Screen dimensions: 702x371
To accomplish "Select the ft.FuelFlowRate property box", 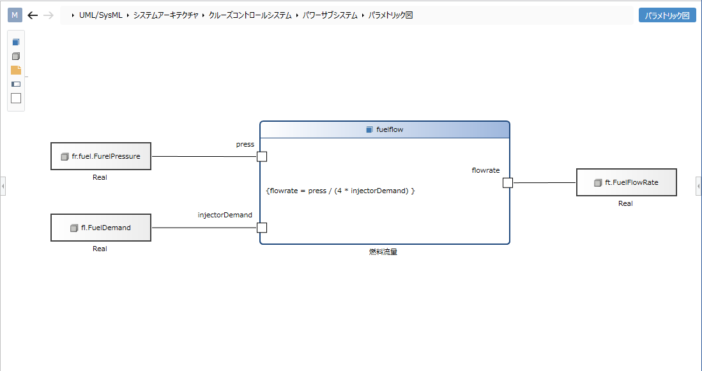I will [627, 182].
